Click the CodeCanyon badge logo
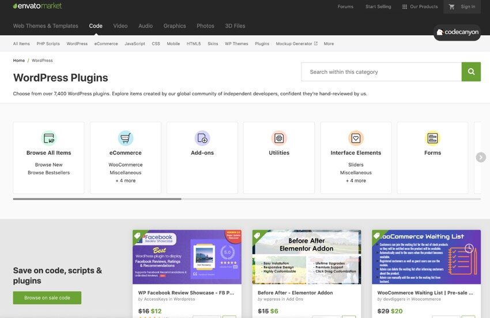Viewport: 490px width, 318px height. coord(457,32)
